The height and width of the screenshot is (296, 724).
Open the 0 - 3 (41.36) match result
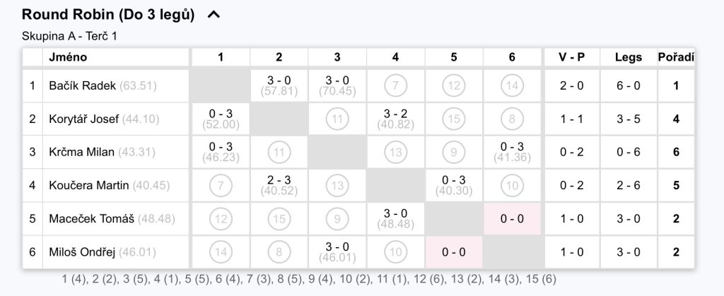tap(512, 152)
